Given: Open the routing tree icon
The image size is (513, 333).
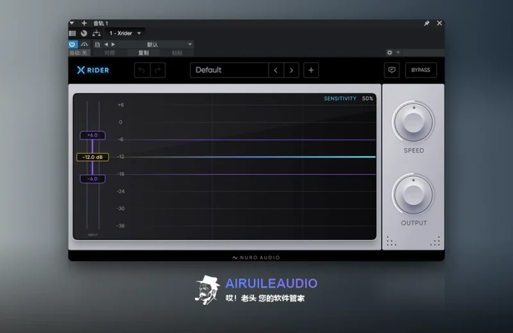Looking at the screenshot, I should point(96,33).
